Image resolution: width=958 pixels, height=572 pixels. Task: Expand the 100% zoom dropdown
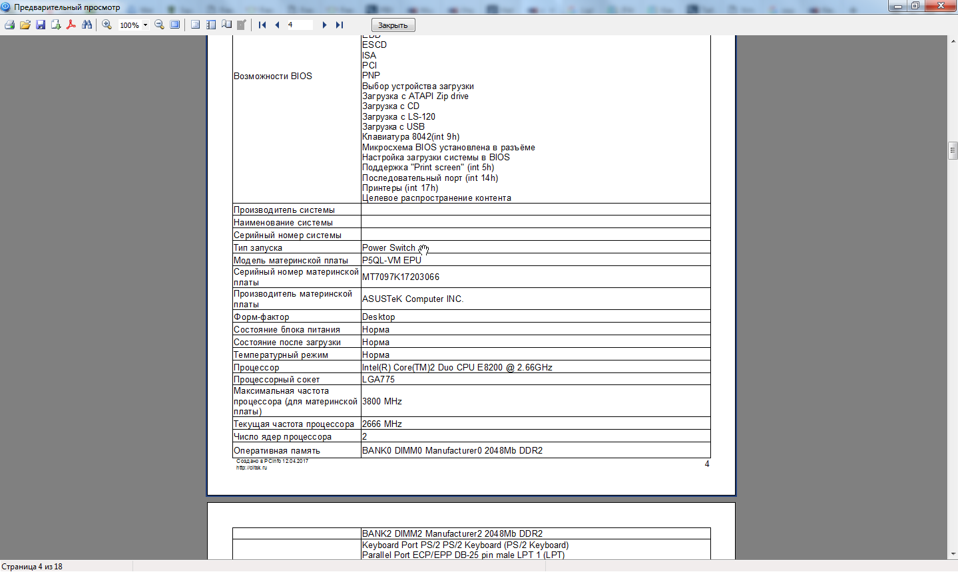(x=145, y=25)
